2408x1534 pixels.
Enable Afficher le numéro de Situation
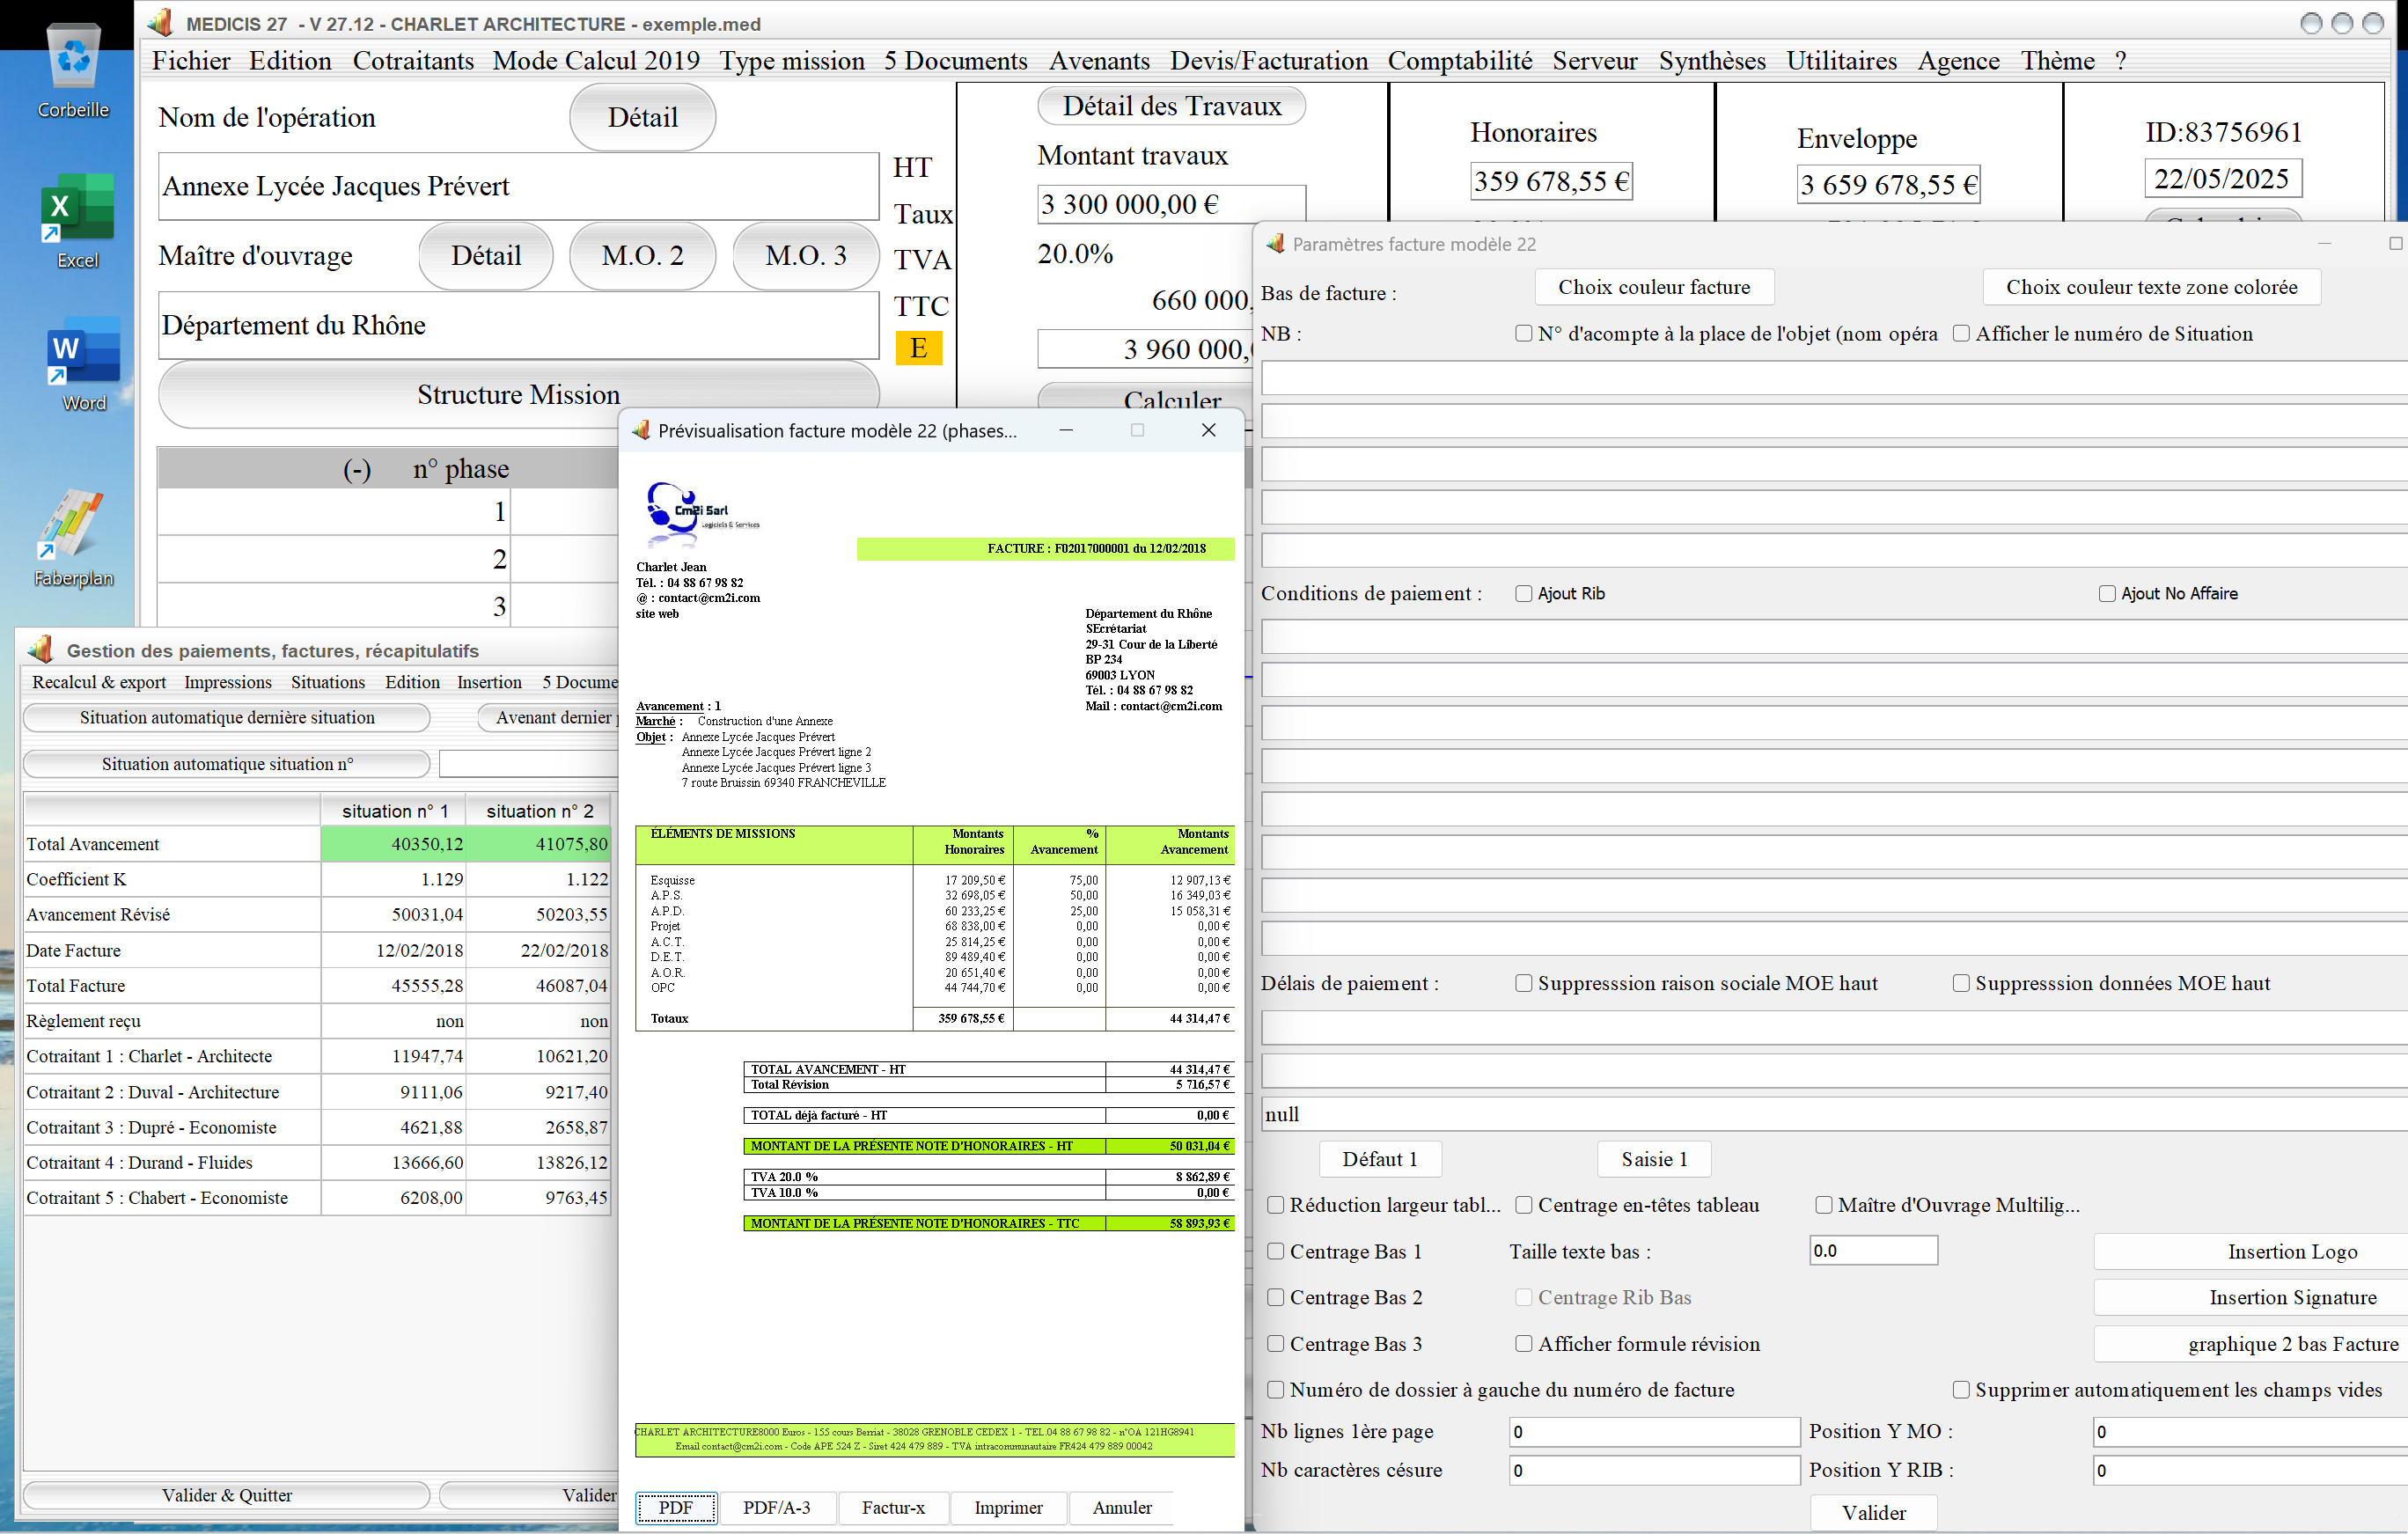1961,334
